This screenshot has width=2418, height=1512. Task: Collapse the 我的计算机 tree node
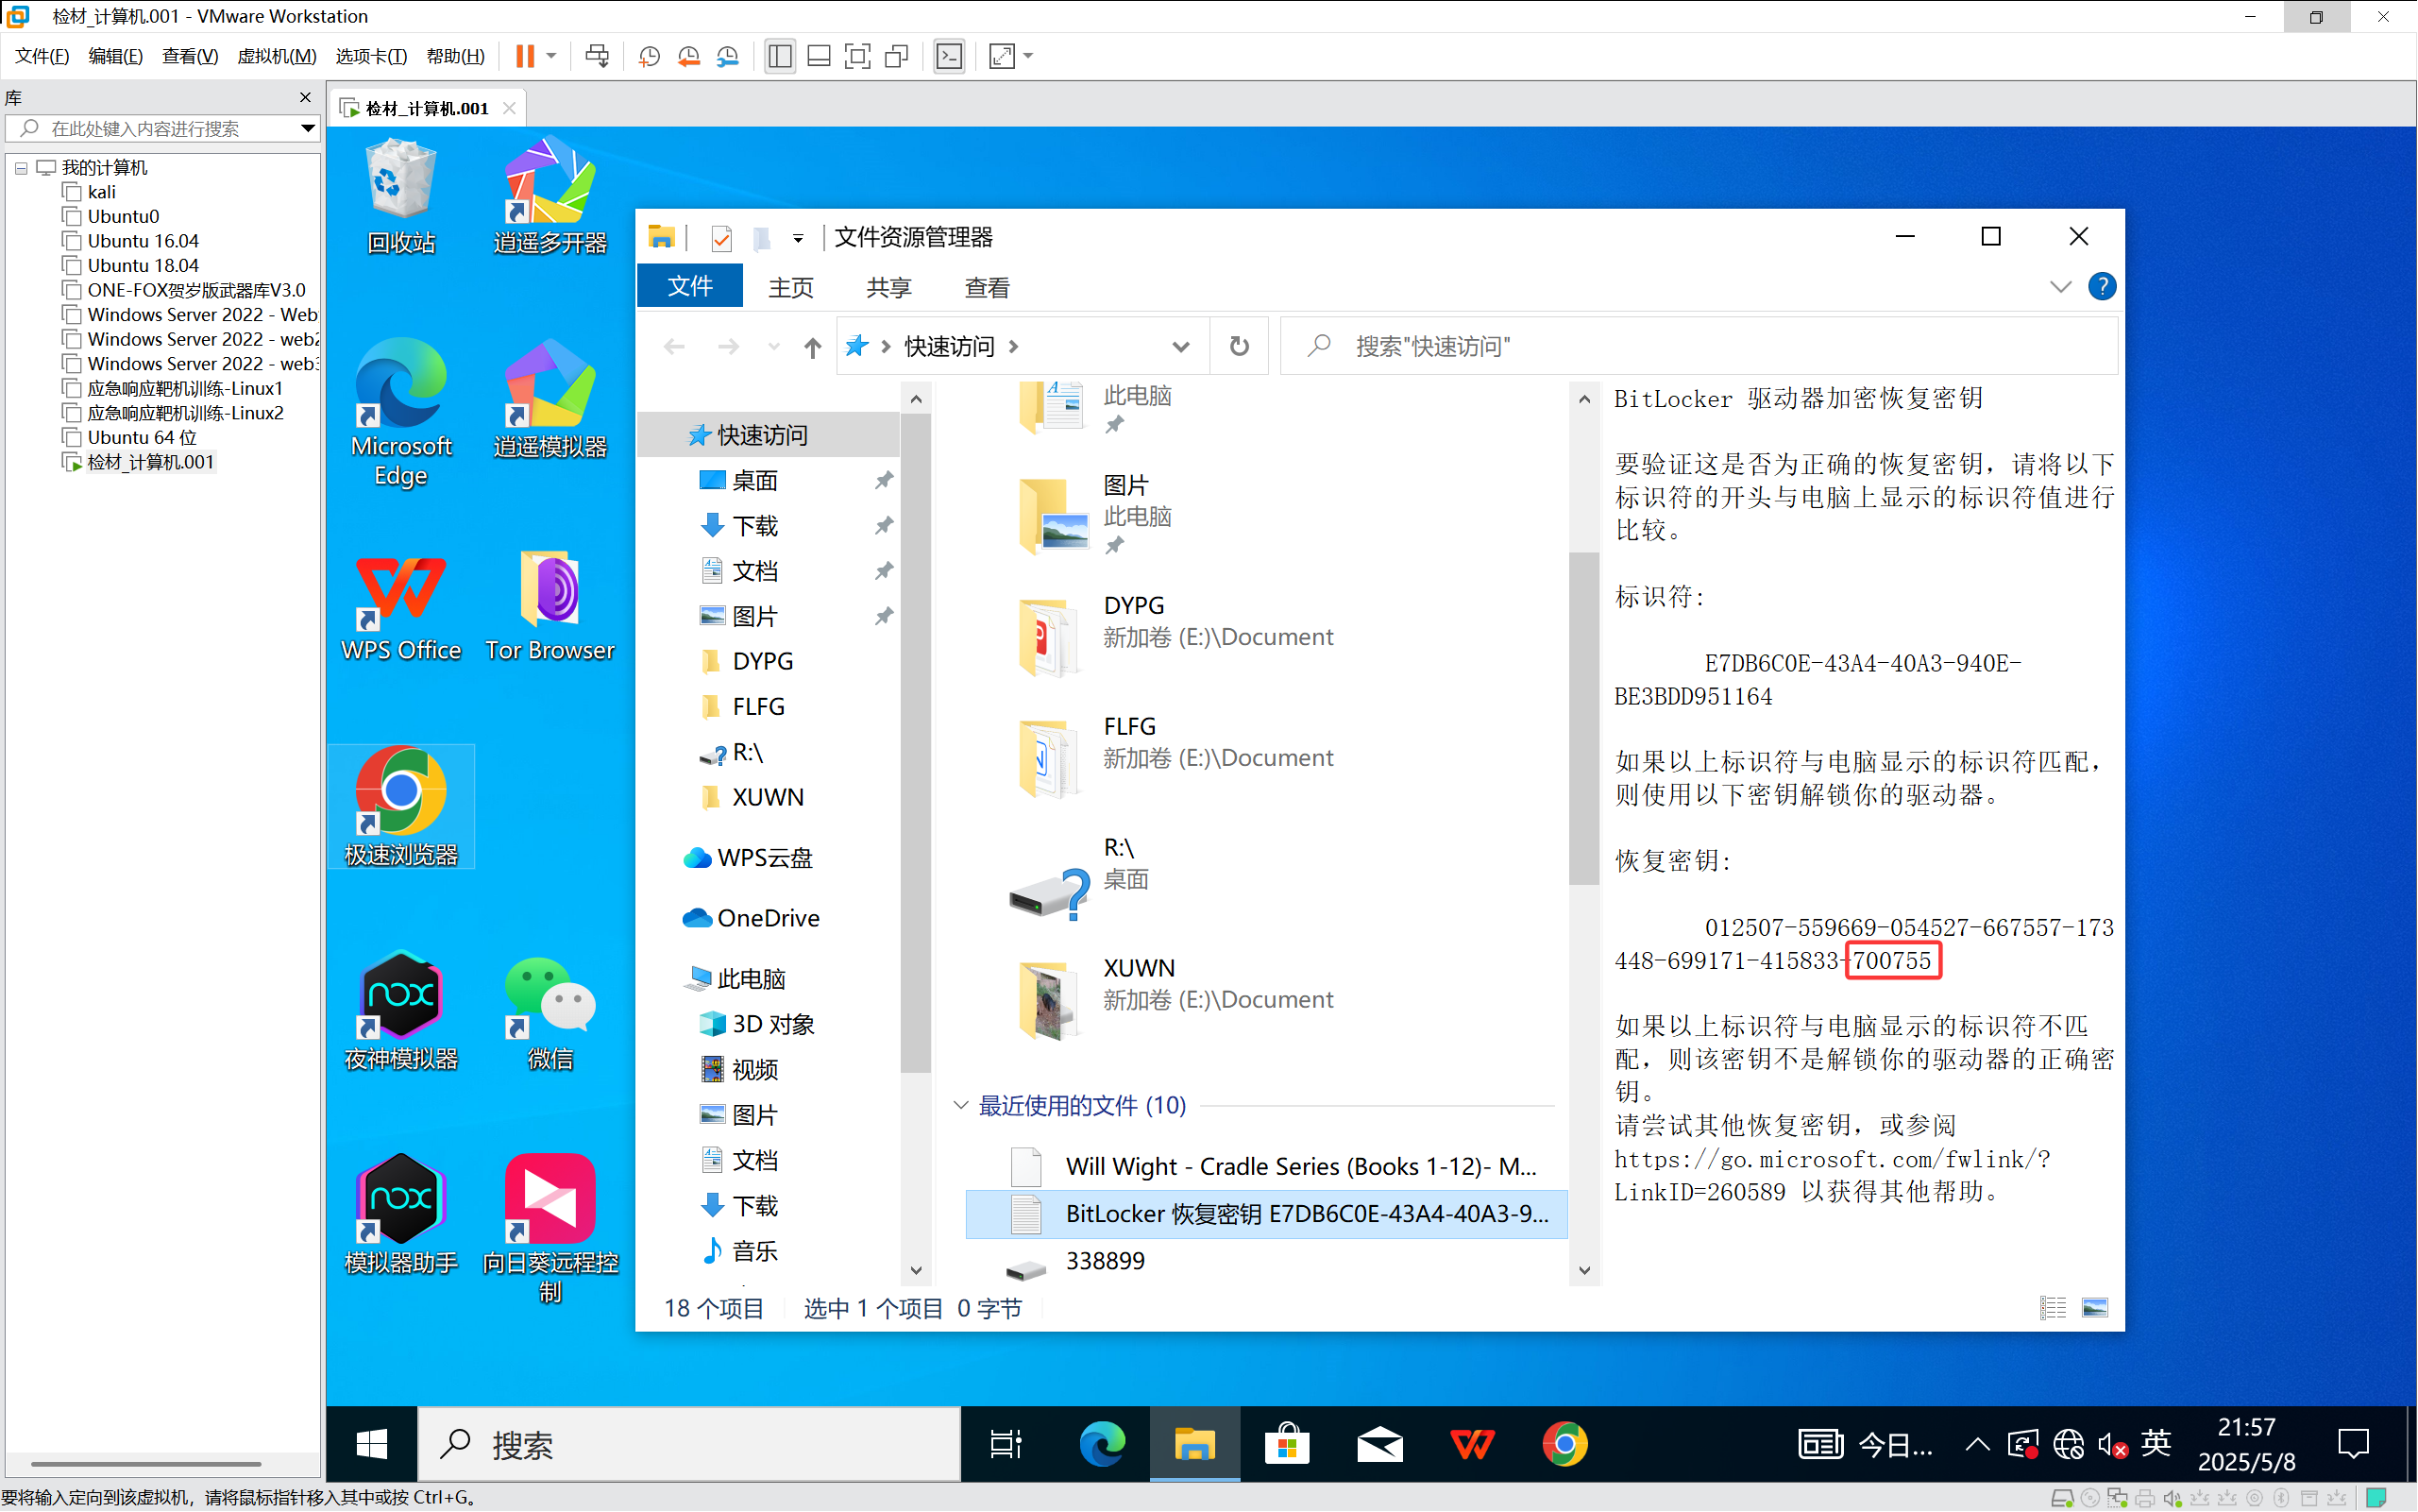(21, 168)
